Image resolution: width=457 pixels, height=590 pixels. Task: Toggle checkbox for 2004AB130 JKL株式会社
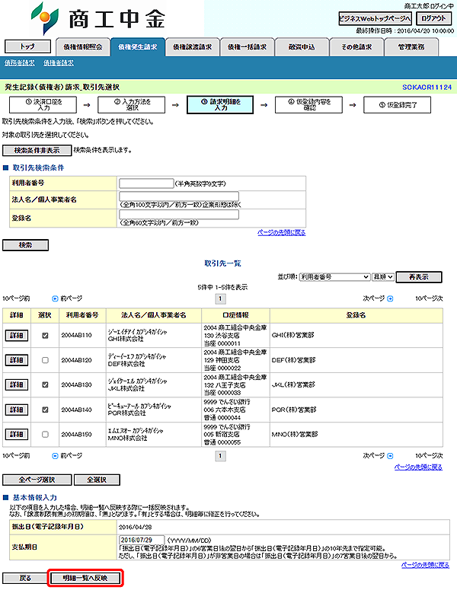(45, 384)
